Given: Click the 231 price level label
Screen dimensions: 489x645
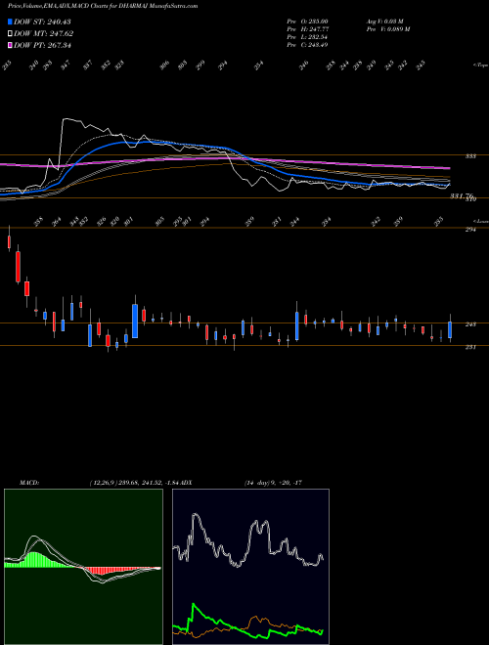Looking at the screenshot, I should coord(470,347).
